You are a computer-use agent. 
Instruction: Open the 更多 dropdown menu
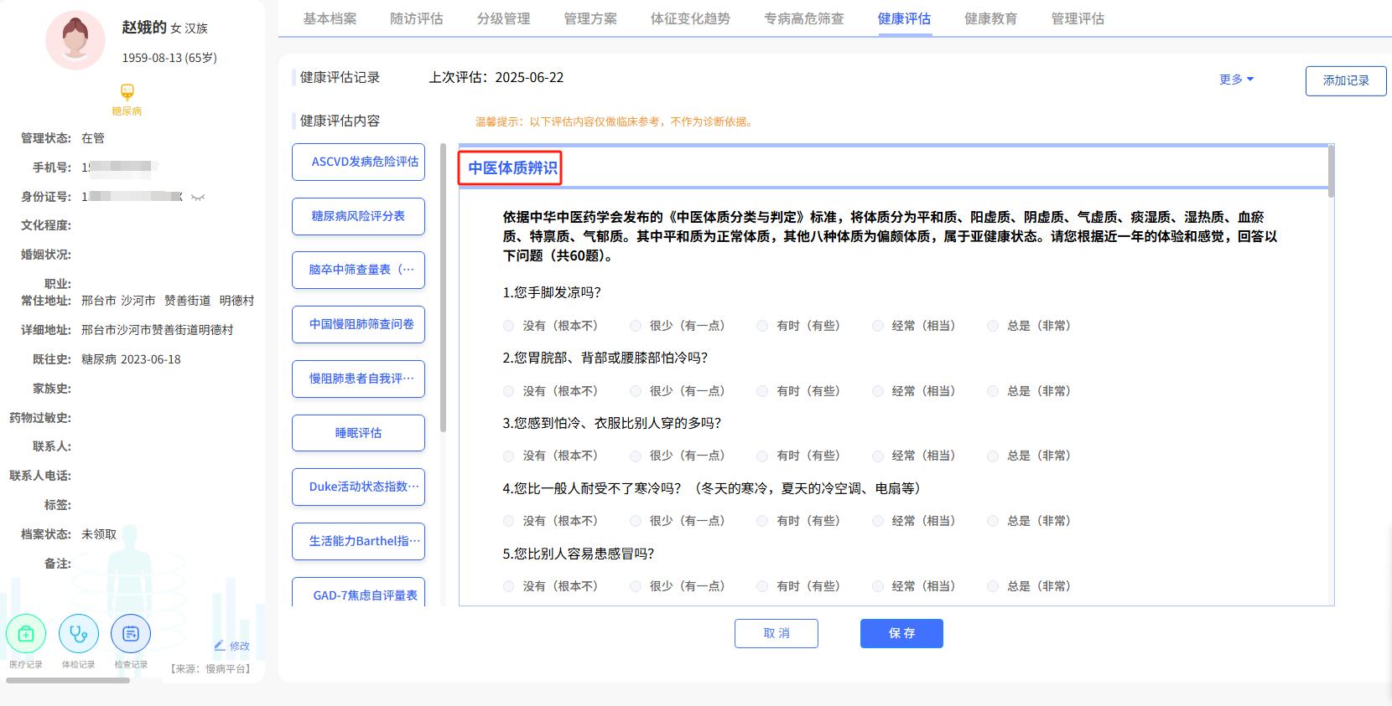(x=1236, y=80)
